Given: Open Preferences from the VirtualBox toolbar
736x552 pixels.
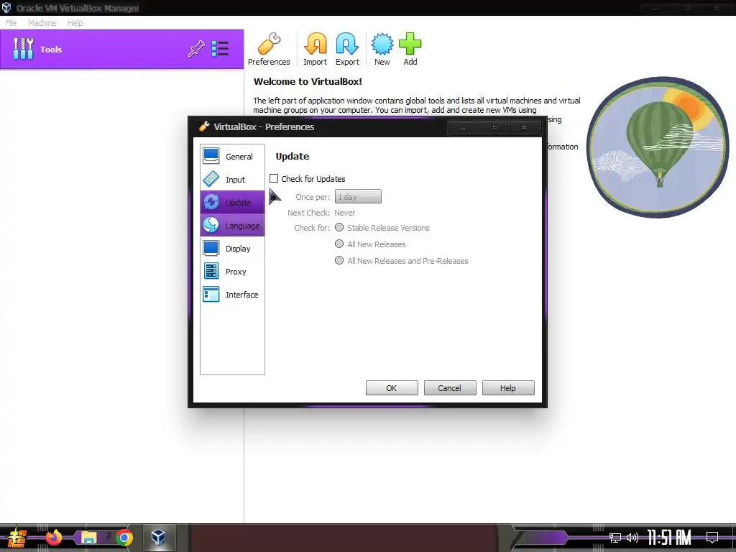Looking at the screenshot, I should [x=269, y=50].
